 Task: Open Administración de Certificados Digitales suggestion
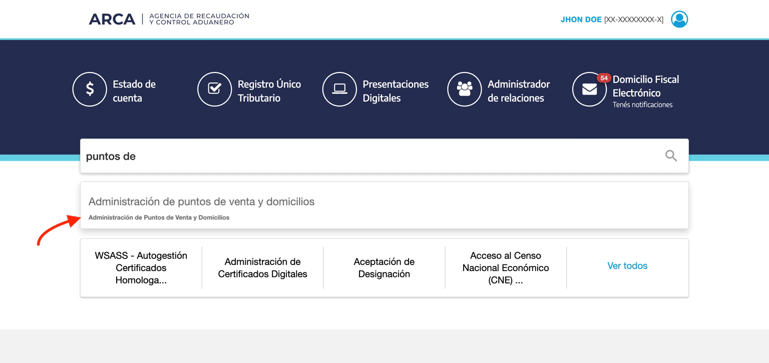tap(262, 267)
